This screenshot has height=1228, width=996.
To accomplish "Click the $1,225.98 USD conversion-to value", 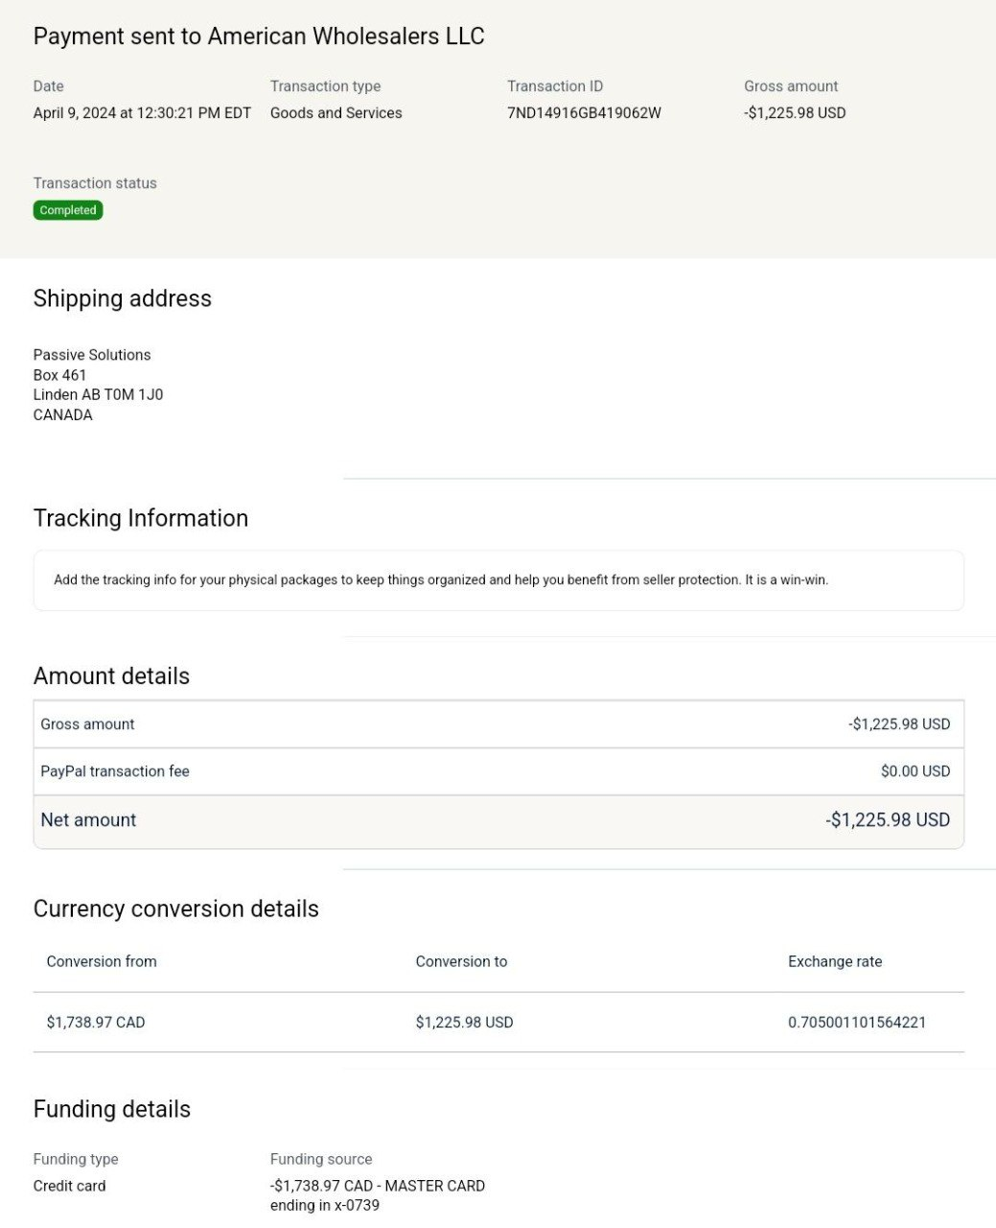I will pos(464,1023).
